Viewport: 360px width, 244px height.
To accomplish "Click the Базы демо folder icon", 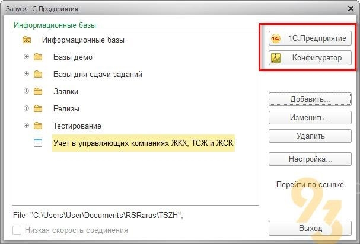I will click(38, 57).
